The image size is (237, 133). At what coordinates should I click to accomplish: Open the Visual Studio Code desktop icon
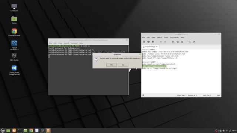[14, 70]
